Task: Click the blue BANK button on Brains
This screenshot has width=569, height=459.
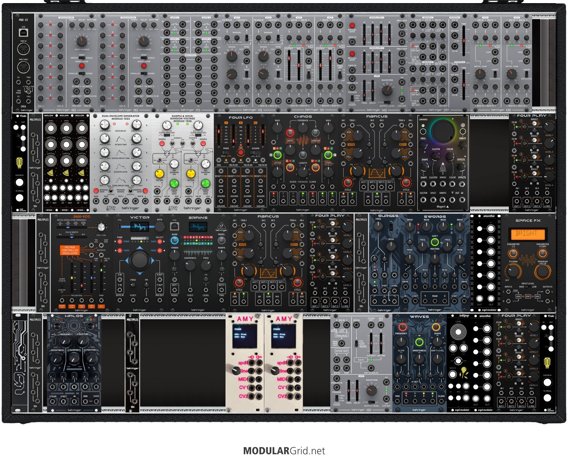Action: [x=175, y=240]
